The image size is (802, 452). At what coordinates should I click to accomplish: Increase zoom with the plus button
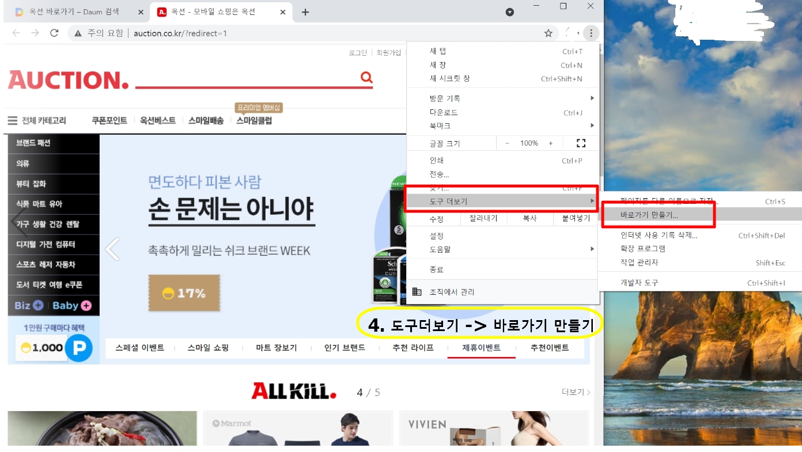(551, 143)
